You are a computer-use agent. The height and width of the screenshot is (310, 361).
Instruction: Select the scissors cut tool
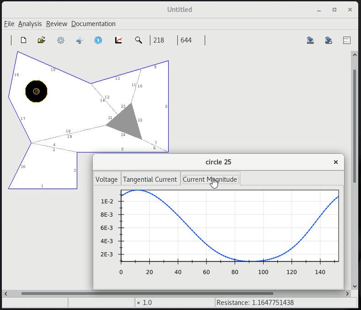pyautogui.click(x=80, y=40)
